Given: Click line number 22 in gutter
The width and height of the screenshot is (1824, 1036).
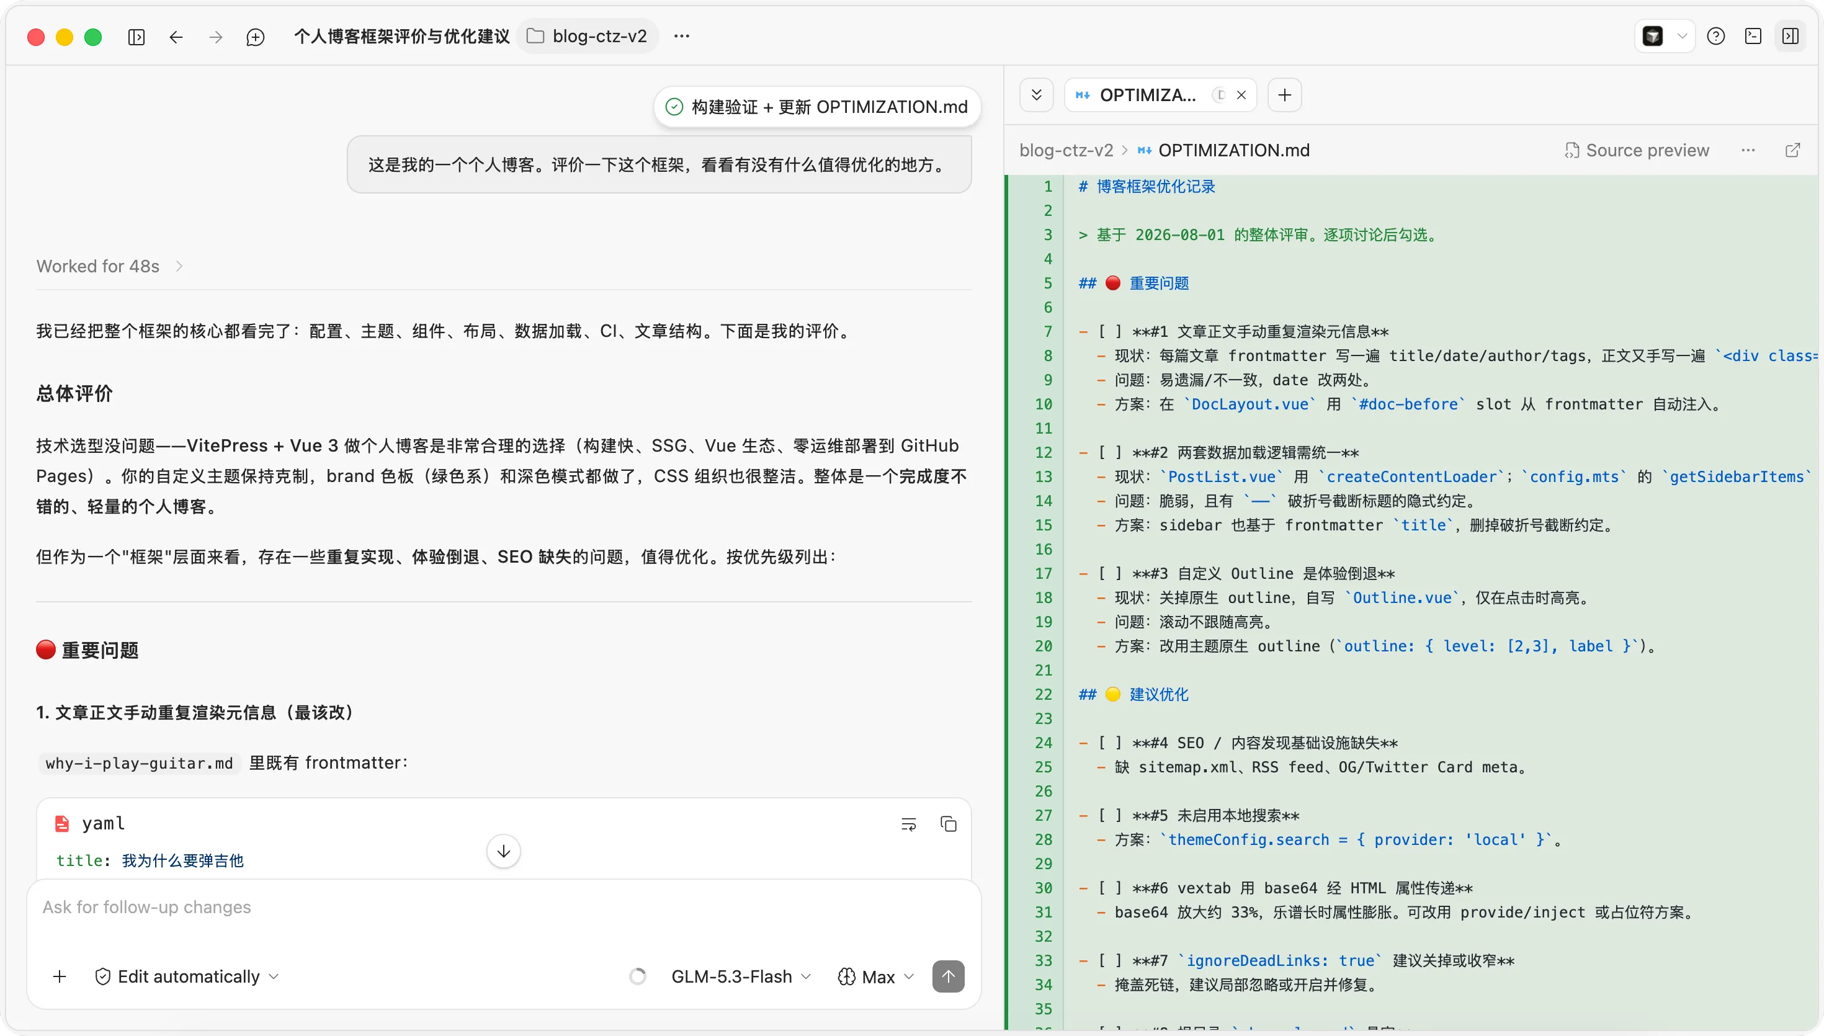Looking at the screenshot, I should pyautogui.click(x=1043, y=694).
